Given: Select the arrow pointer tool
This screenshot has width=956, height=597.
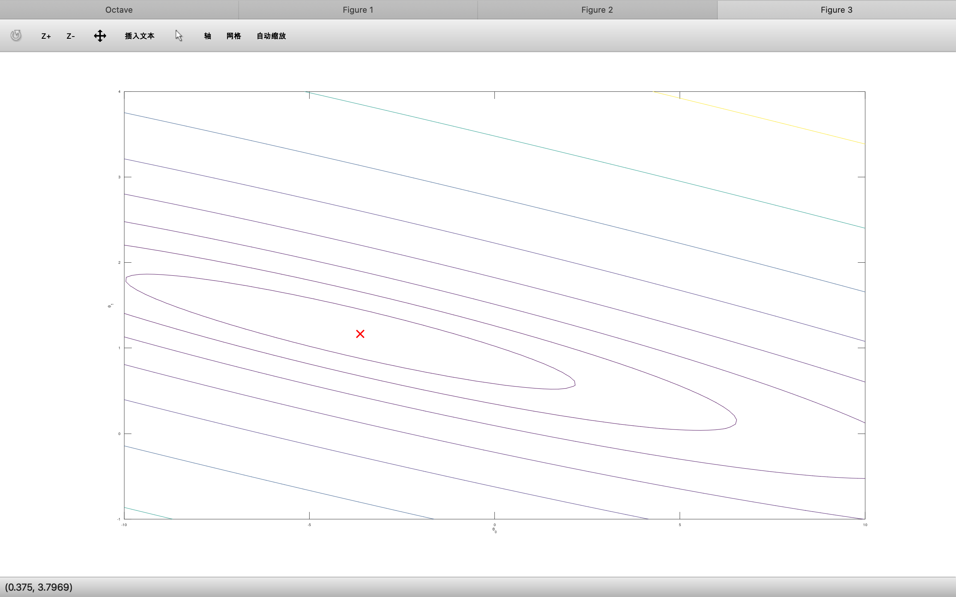Looking at the screenshot, I should coord(179,35).
